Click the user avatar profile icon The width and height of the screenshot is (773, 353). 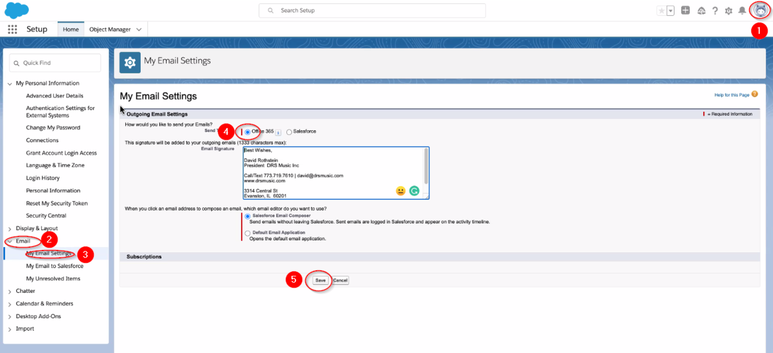coord(760,10)
